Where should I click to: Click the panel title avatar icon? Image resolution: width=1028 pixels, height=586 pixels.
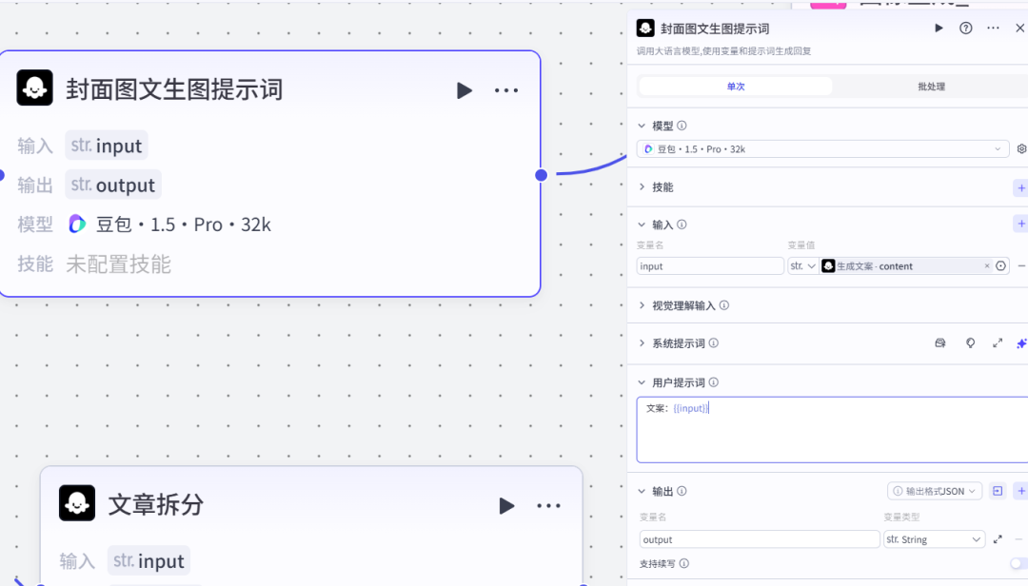click(x=645, y=28)
